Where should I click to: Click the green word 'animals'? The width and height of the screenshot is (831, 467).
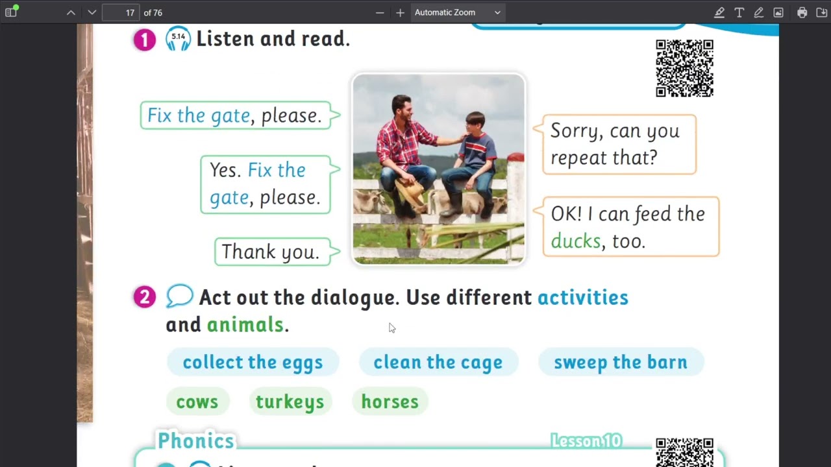[x=245, y=324]
